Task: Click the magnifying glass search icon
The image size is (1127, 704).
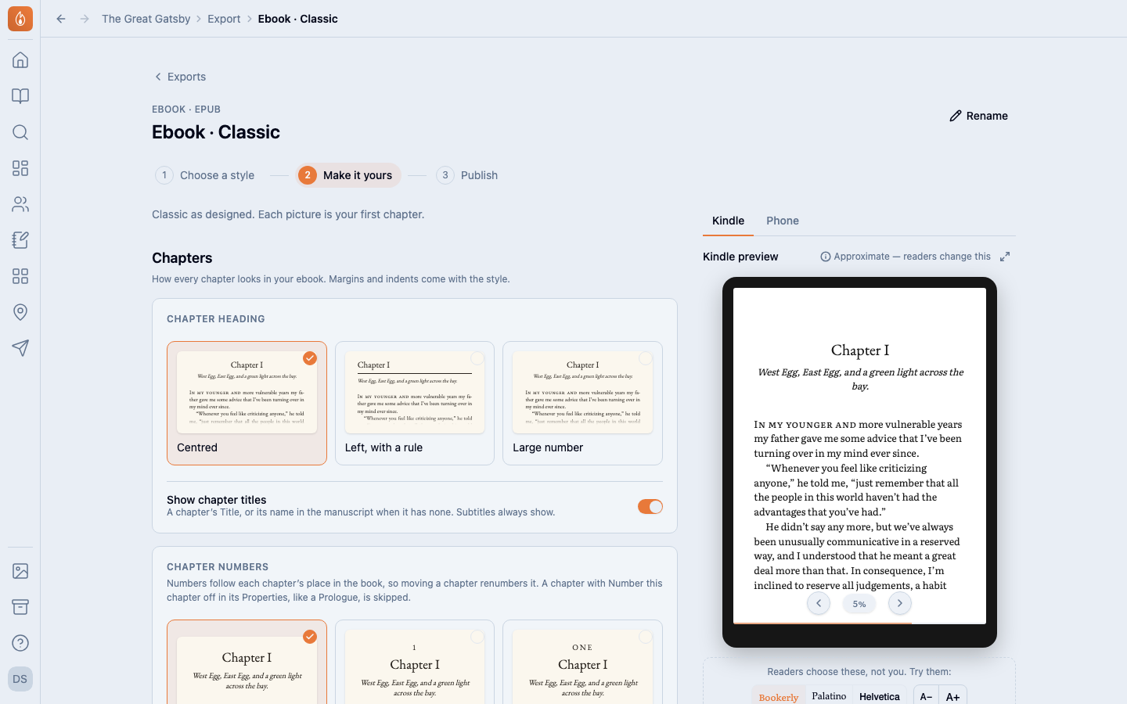Action: coord(20,132)
